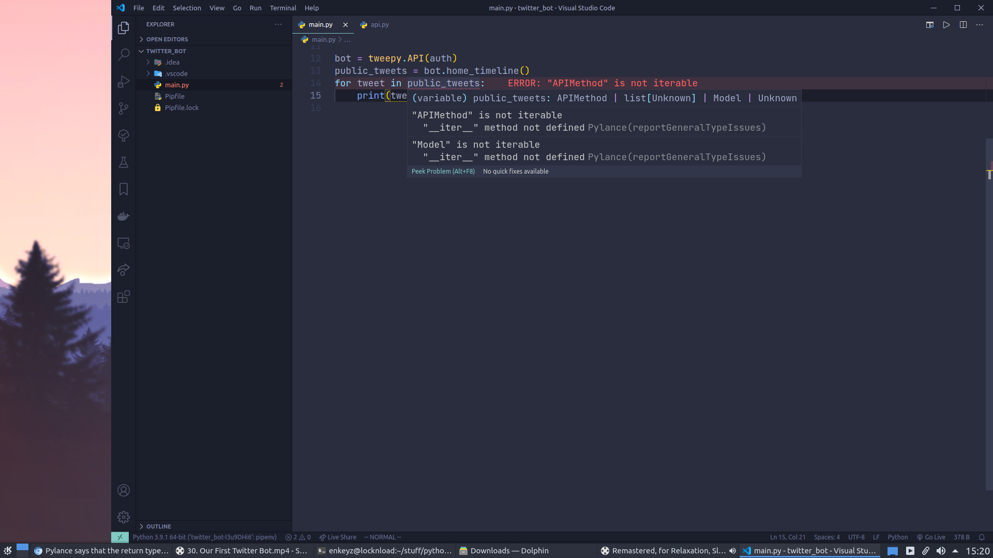
Task: Toggle the Live Share status bar item
Action: [338, 537]
